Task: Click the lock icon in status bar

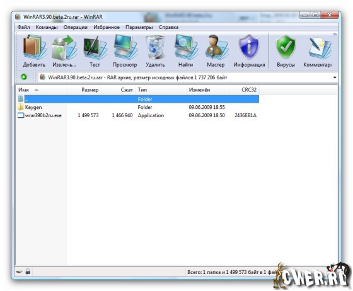Action: point(28,271)
